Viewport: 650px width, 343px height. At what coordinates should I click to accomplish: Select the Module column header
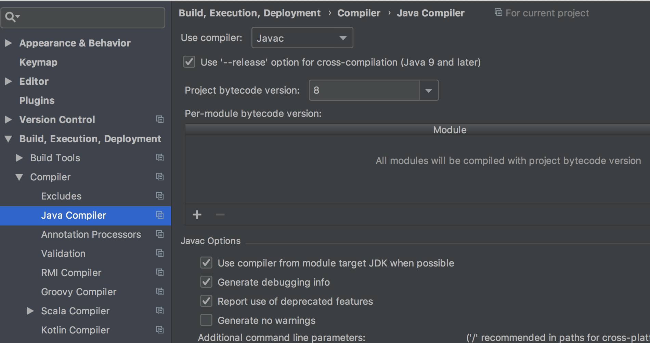point(450,130)
